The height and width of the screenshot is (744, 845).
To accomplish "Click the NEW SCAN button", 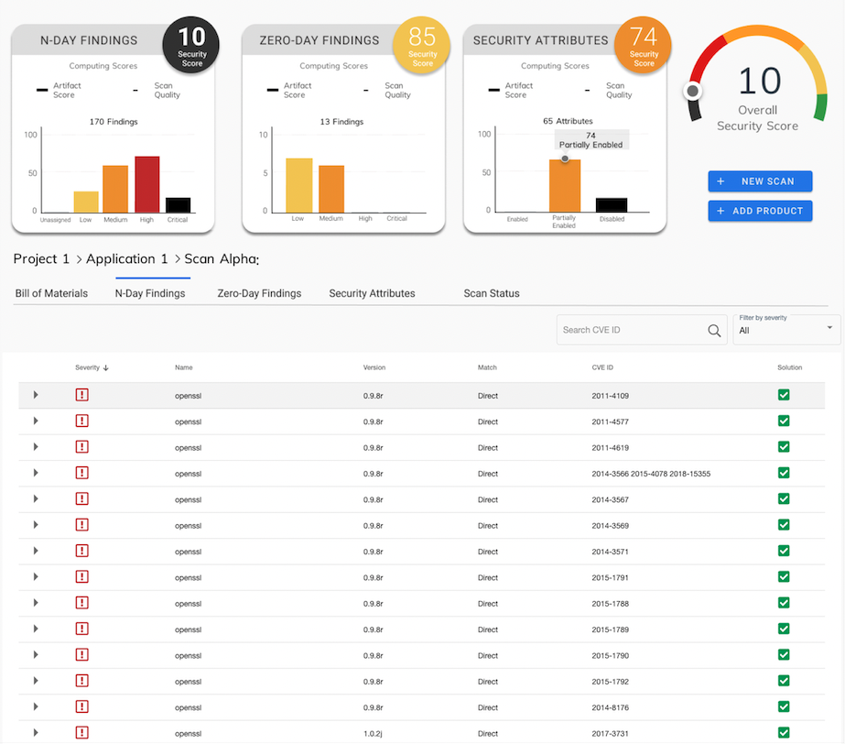I will [x=760, y=181].
